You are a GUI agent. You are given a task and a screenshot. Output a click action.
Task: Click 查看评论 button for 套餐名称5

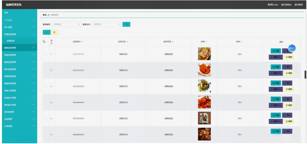click(x=276, y=121)
